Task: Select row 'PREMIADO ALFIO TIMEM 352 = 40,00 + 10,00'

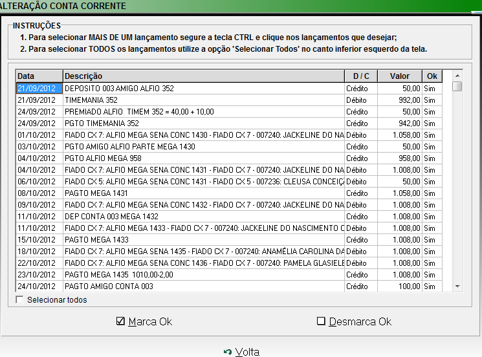Action: (229, 112)
